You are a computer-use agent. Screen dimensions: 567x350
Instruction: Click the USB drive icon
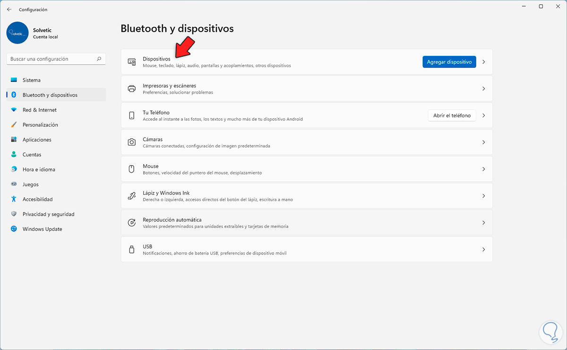click(x=132, y=250)
